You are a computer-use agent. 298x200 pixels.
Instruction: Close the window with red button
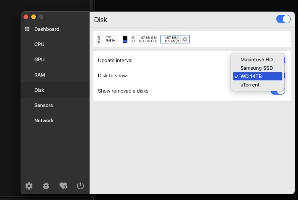coord(26,17)
